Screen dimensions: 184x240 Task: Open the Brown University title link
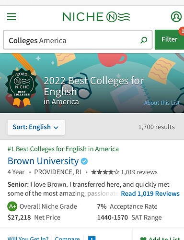[43, 161]
